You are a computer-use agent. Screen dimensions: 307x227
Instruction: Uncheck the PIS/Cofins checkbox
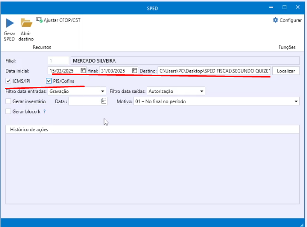49,81
